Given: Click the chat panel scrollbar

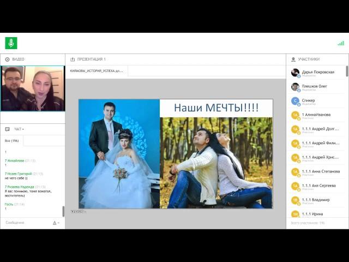Looking at the screenshot, I should (63, 211).
